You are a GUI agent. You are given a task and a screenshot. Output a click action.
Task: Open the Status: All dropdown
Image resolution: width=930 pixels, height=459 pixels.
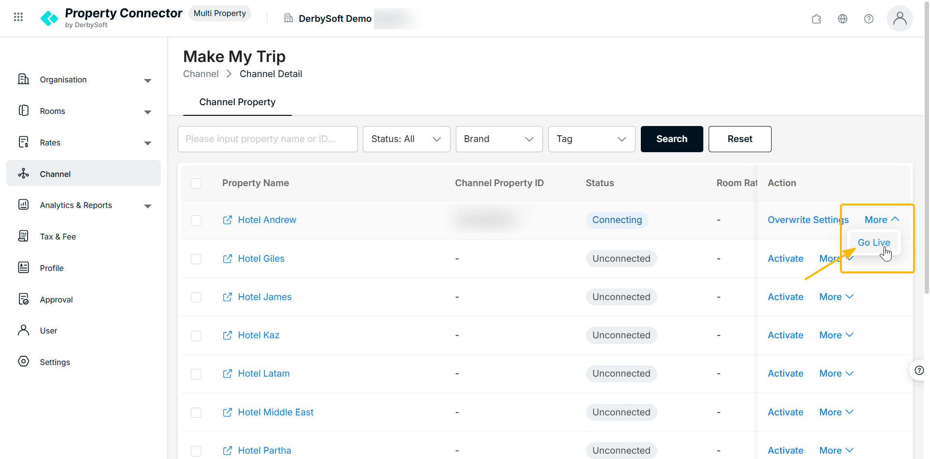[406, 139]
